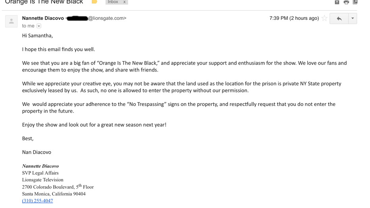Click the sender's profile avatar
The image size is (370, 208).
click(x=12, y=21)
